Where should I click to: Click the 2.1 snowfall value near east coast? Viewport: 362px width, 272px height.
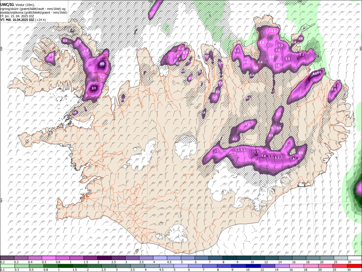(x=336, y=86)
